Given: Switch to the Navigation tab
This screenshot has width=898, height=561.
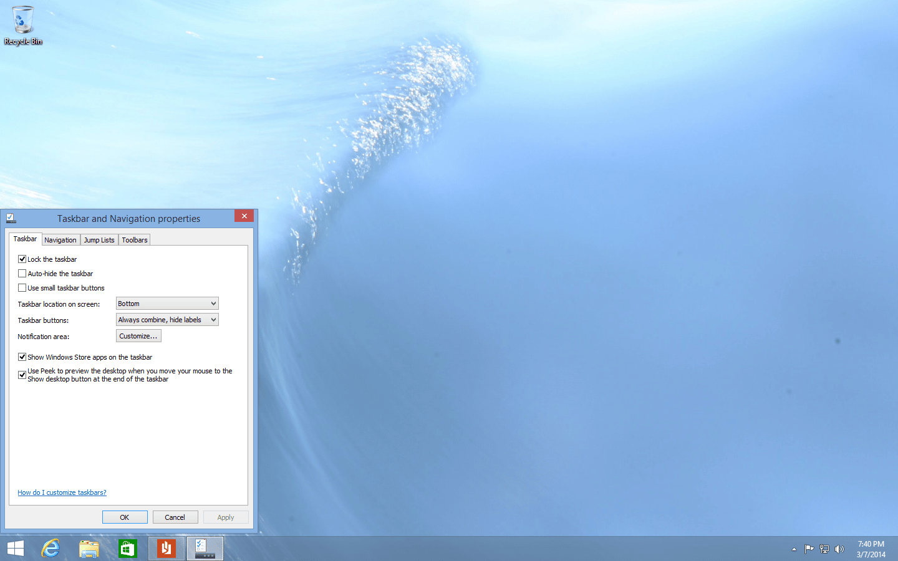Looking at the screenshot, I should pyautogui.click(x=60, y=240).
